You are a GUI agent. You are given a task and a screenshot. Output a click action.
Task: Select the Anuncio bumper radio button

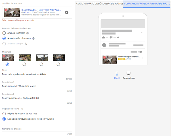pos(4,44)
